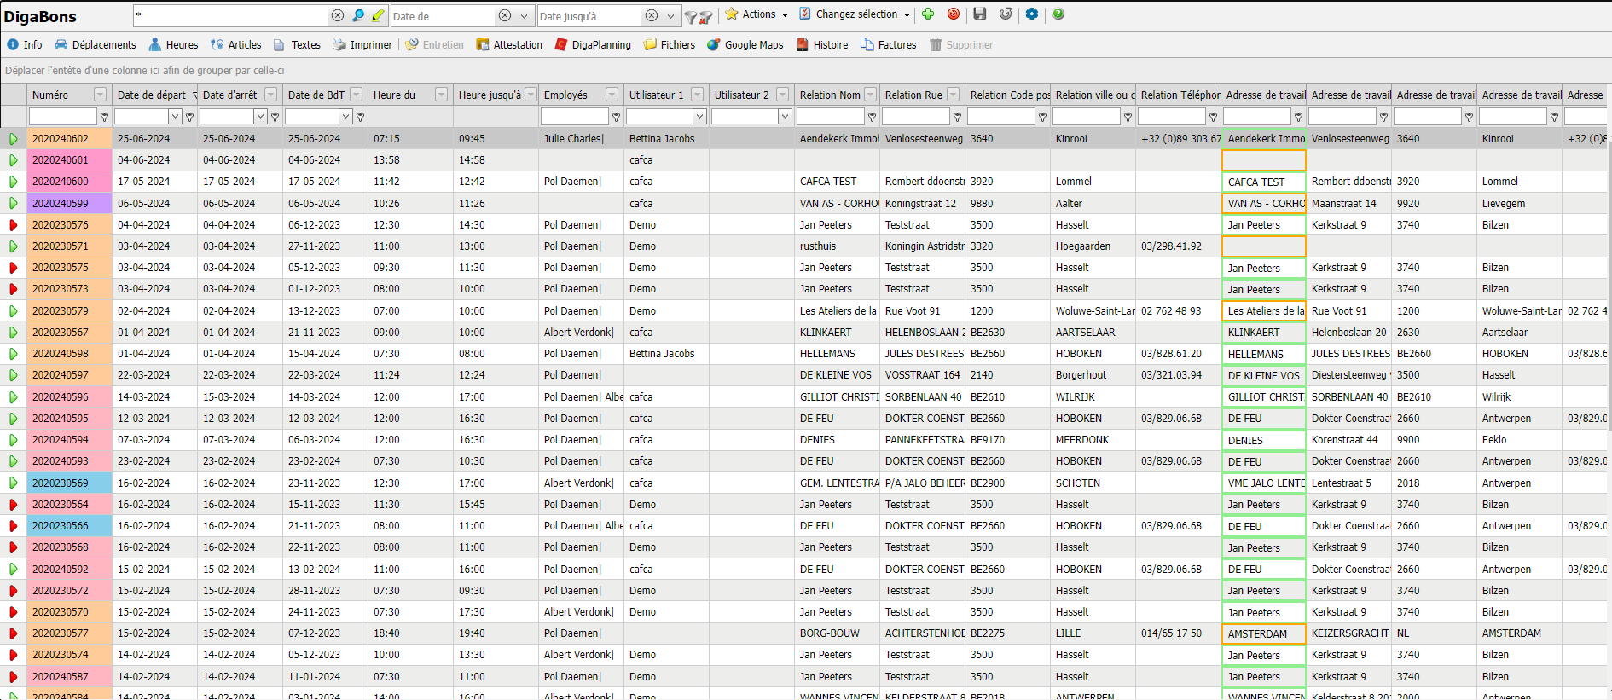
Task: Open the Date d'arrêt column header dropdown
Action: point(271,95)
